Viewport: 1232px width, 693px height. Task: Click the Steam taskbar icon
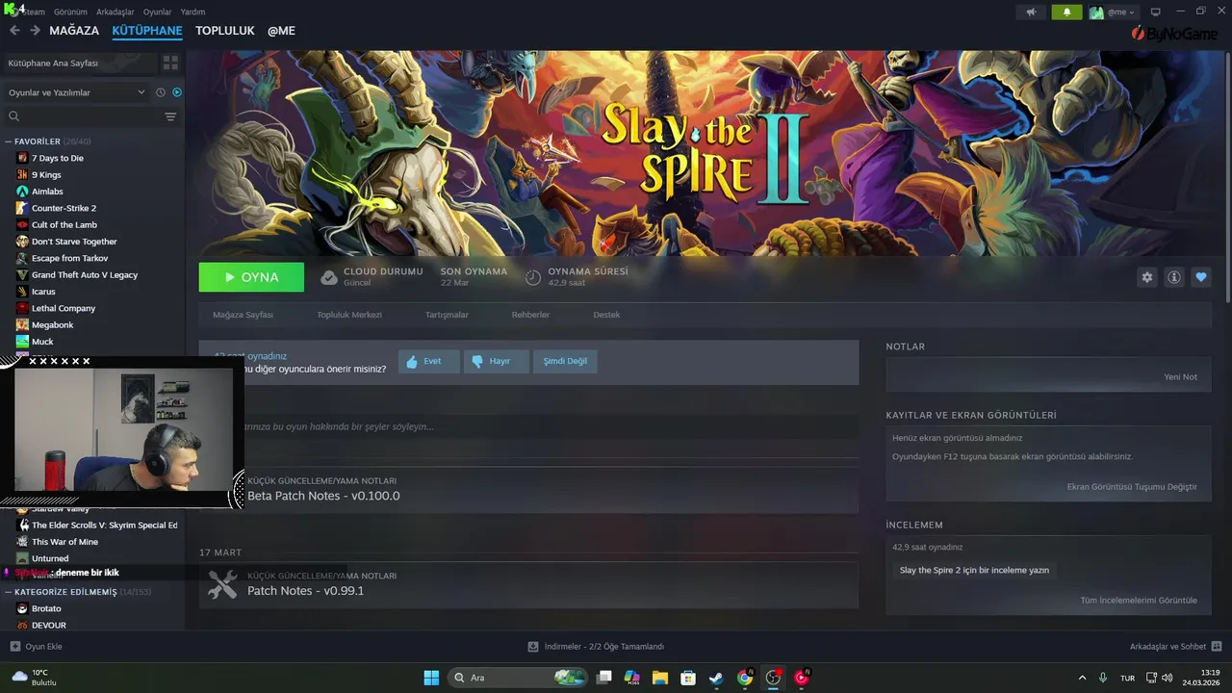[x=716, y=678]
